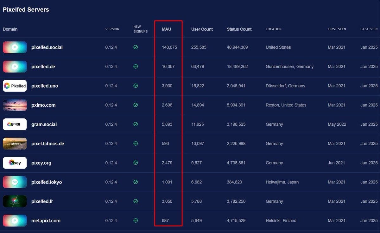380x233 pixels.
Task: Click the new signups checkmark for pxlmo.com
Action: coord(136,105)
